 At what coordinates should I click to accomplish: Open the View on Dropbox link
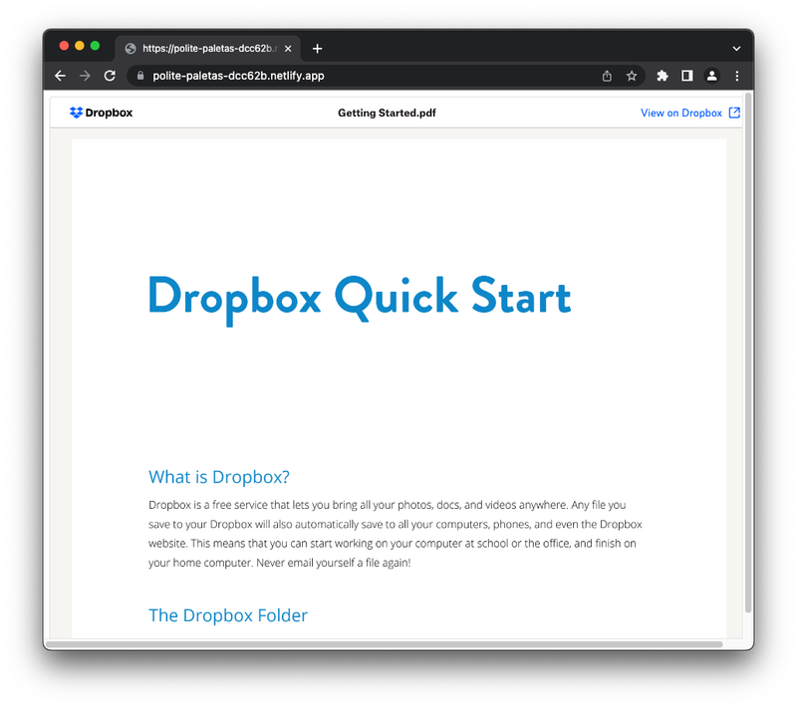pyautogui.click(x=680, y=113)
